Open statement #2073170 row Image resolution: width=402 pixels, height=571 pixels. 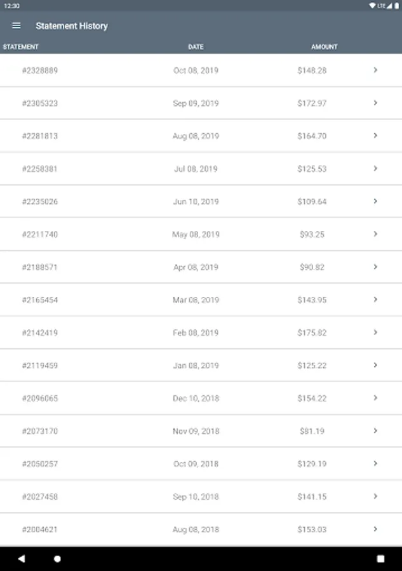(40, 431)
